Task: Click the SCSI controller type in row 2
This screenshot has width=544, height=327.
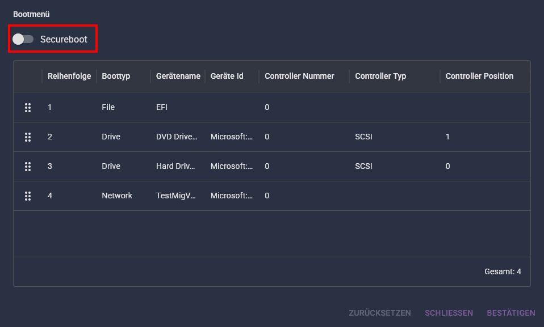Action: coord(363,137)
